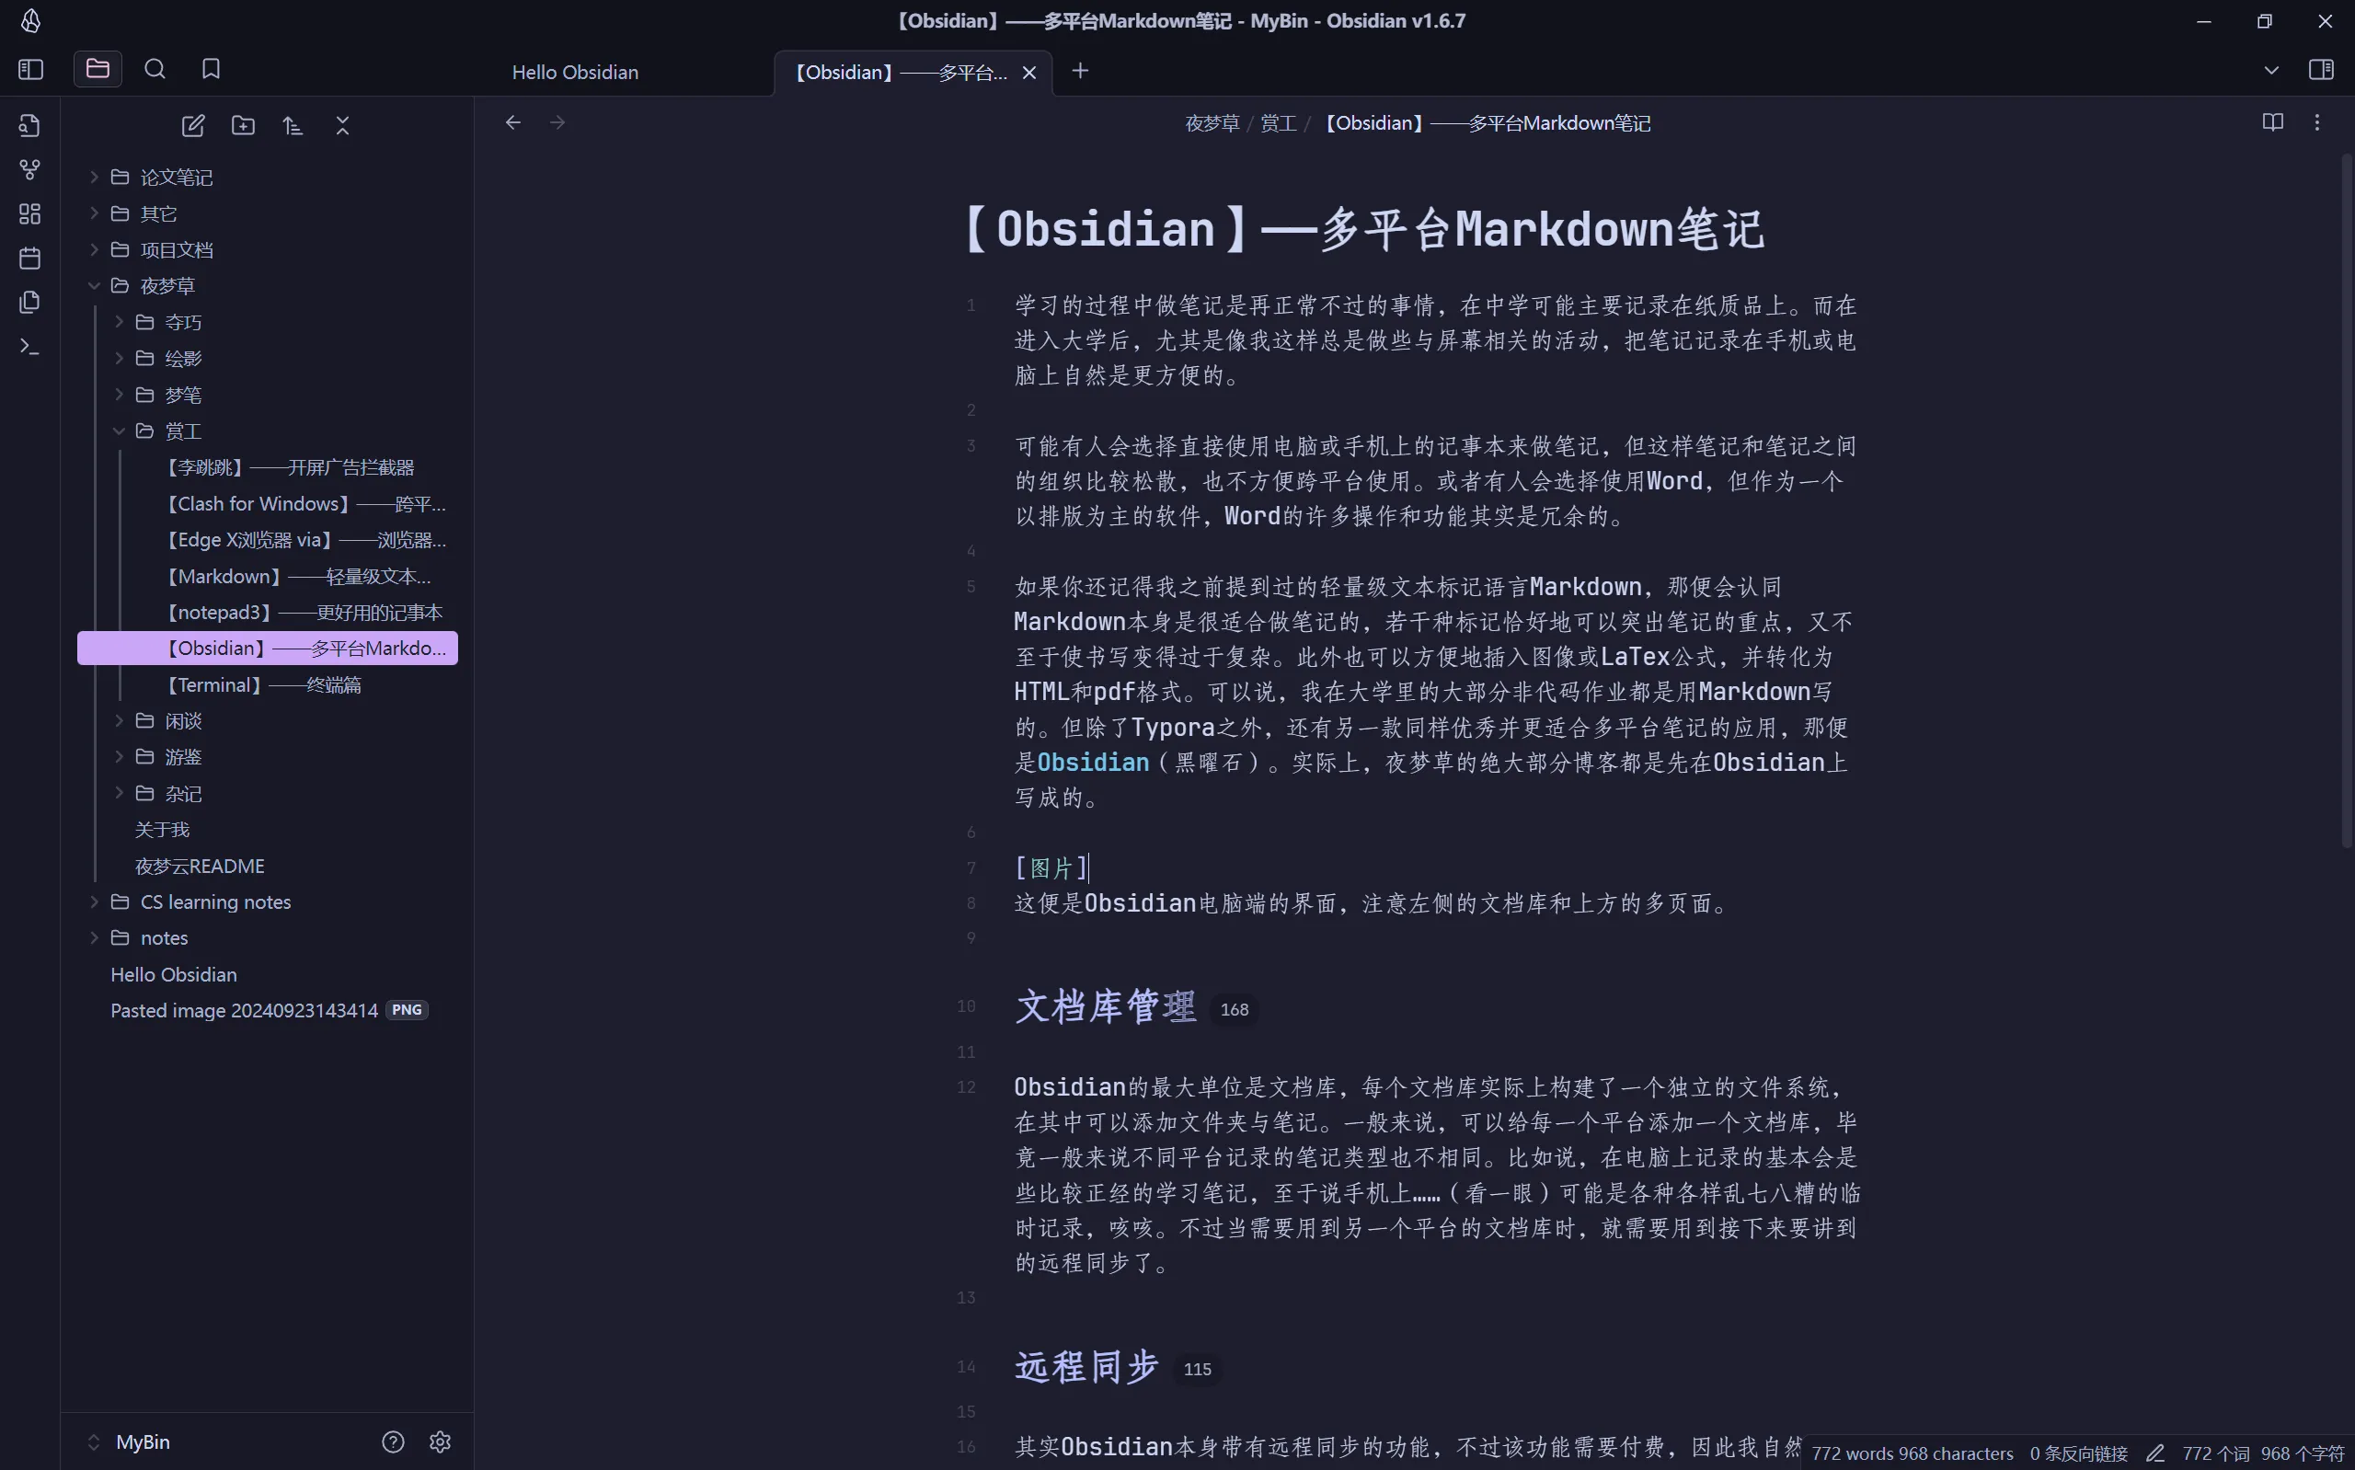Click the [图片] link on line 7
This screenshot has width=2355, height=1470.
click(x=1051, y=867)
